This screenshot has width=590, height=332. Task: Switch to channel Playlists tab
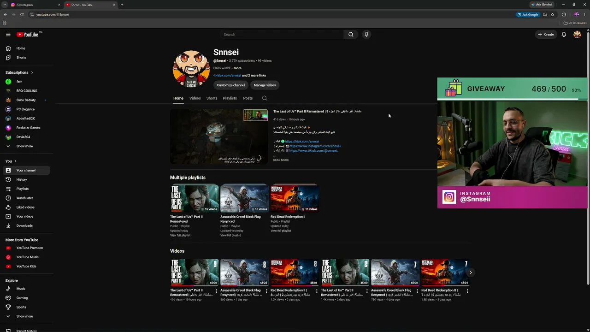point(230,98)
